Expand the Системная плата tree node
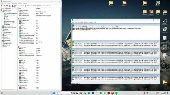This screenshot has width=170, height=95. 1,26
